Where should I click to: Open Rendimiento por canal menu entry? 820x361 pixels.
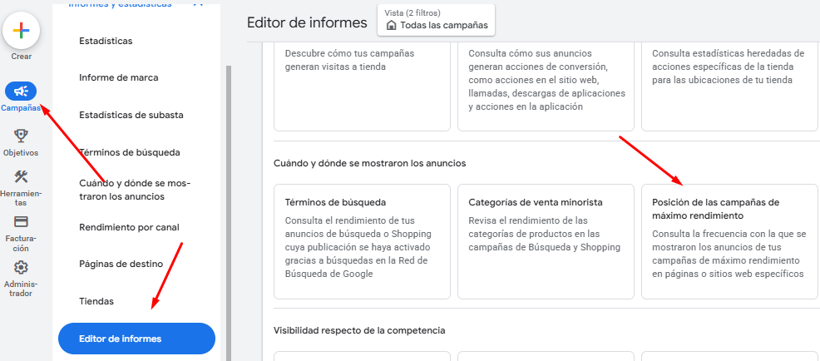pyautogui.click(x=129, y=228)
